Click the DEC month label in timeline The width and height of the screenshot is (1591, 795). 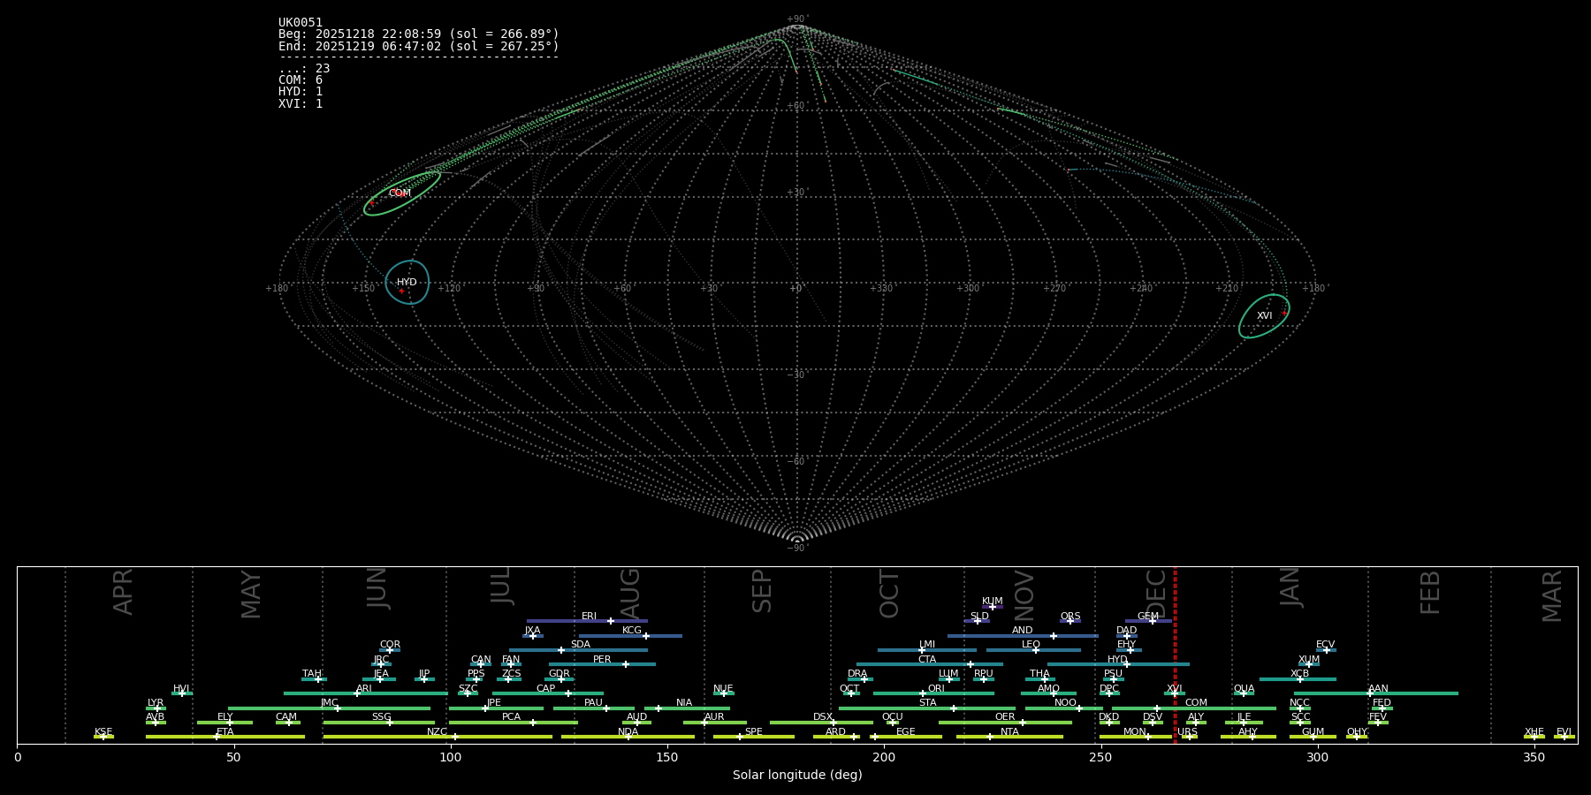1157,594
